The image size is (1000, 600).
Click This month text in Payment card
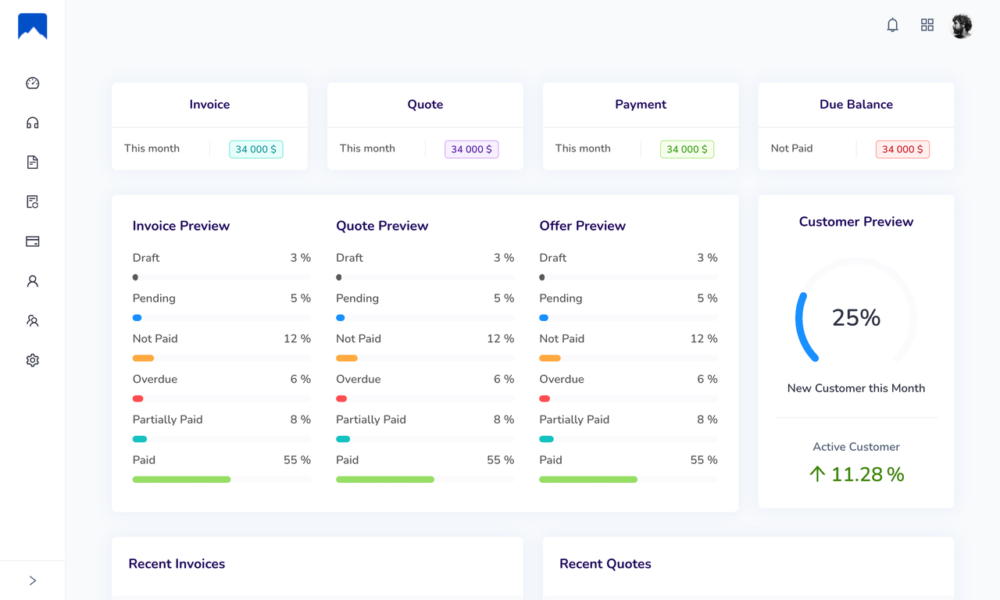pyautogui.click(x=583, y=148)
